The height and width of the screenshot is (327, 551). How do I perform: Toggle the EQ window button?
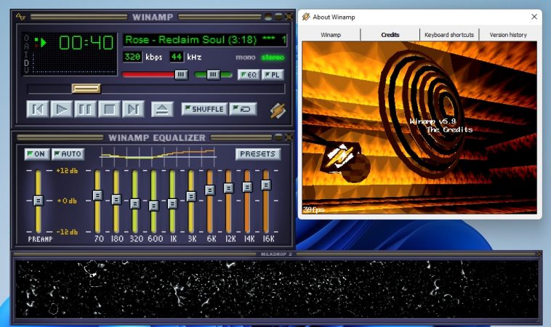[x=249, y=75]
